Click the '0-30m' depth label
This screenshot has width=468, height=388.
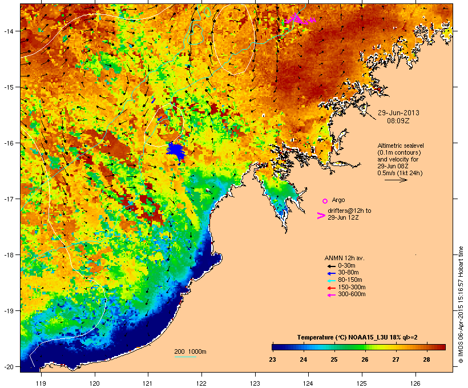[346, 265]
